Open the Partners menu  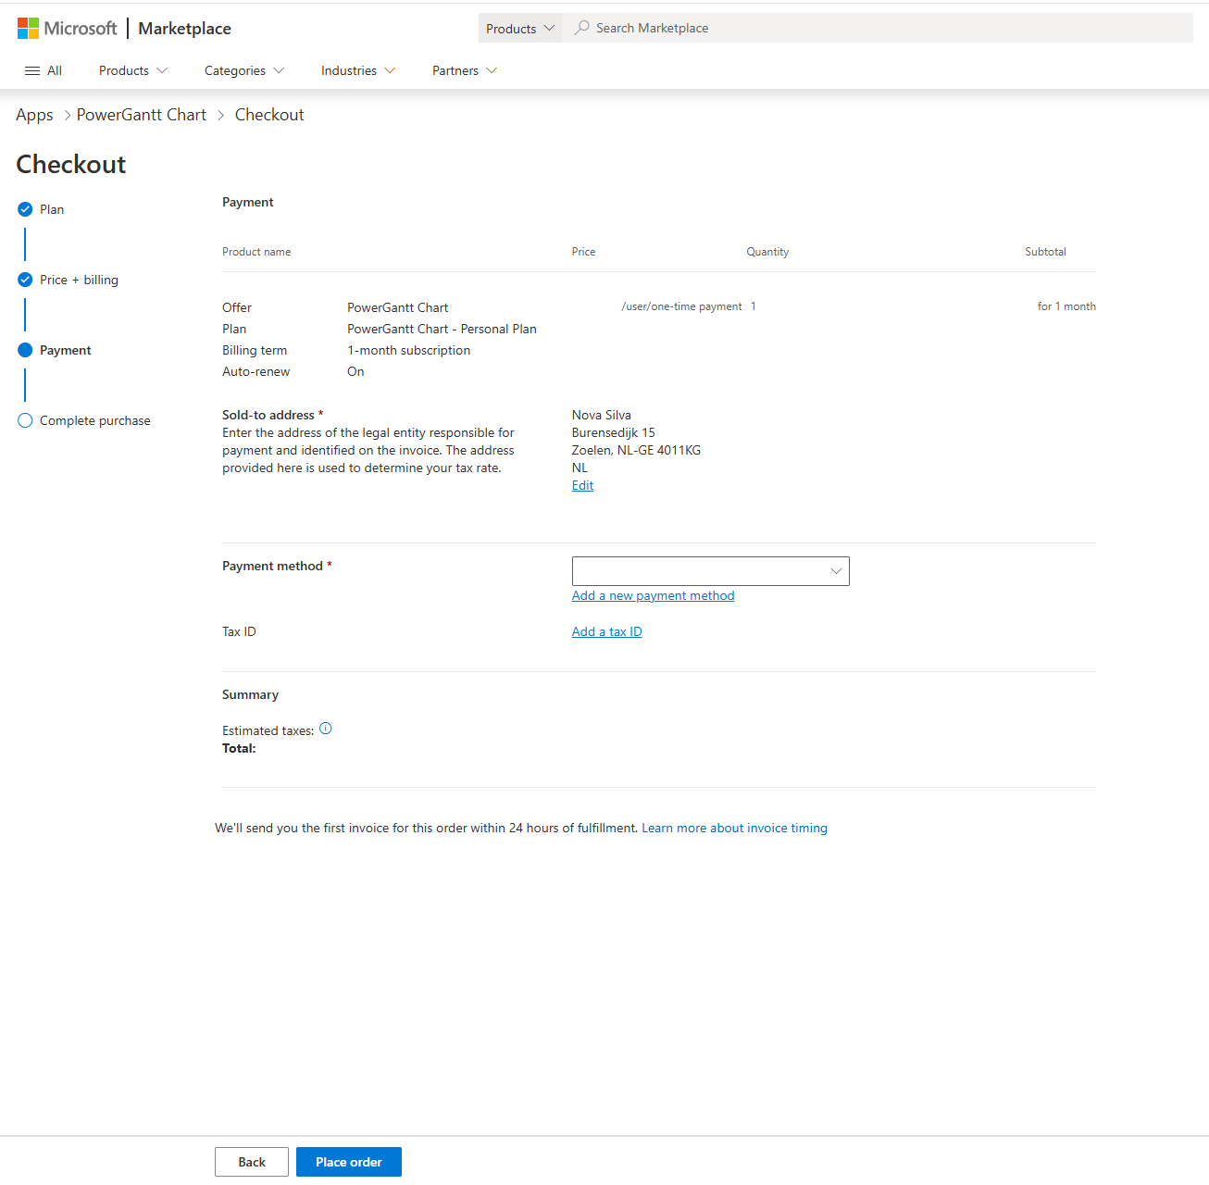464,70
